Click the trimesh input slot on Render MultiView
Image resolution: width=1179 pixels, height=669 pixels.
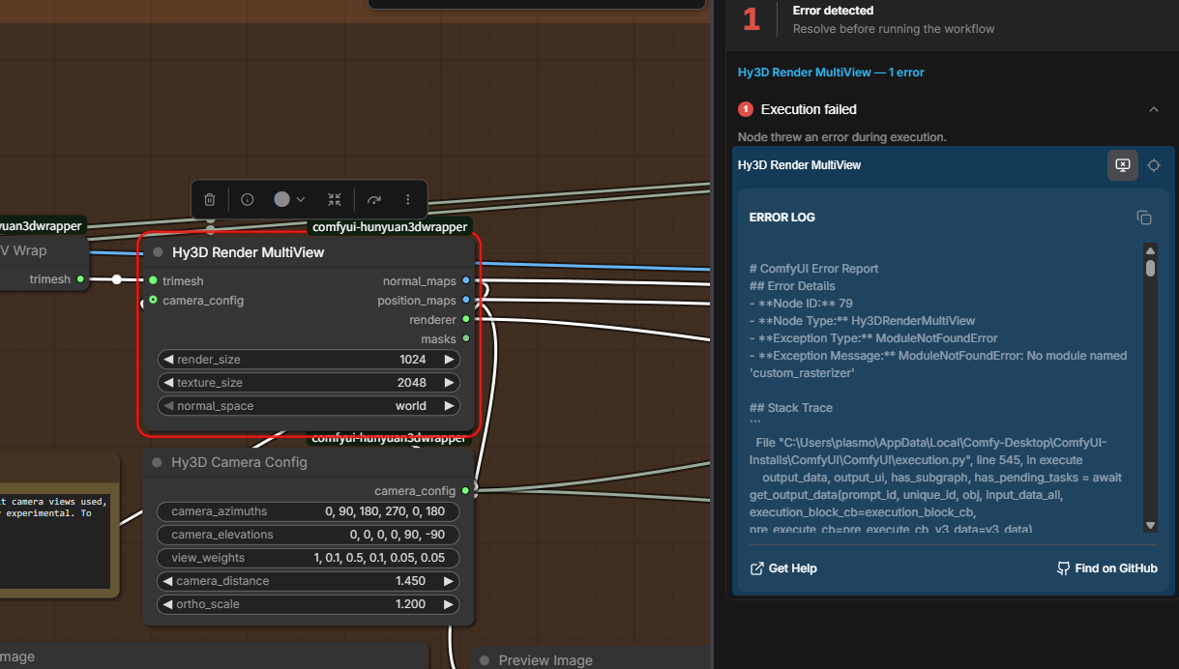point(153,280)
